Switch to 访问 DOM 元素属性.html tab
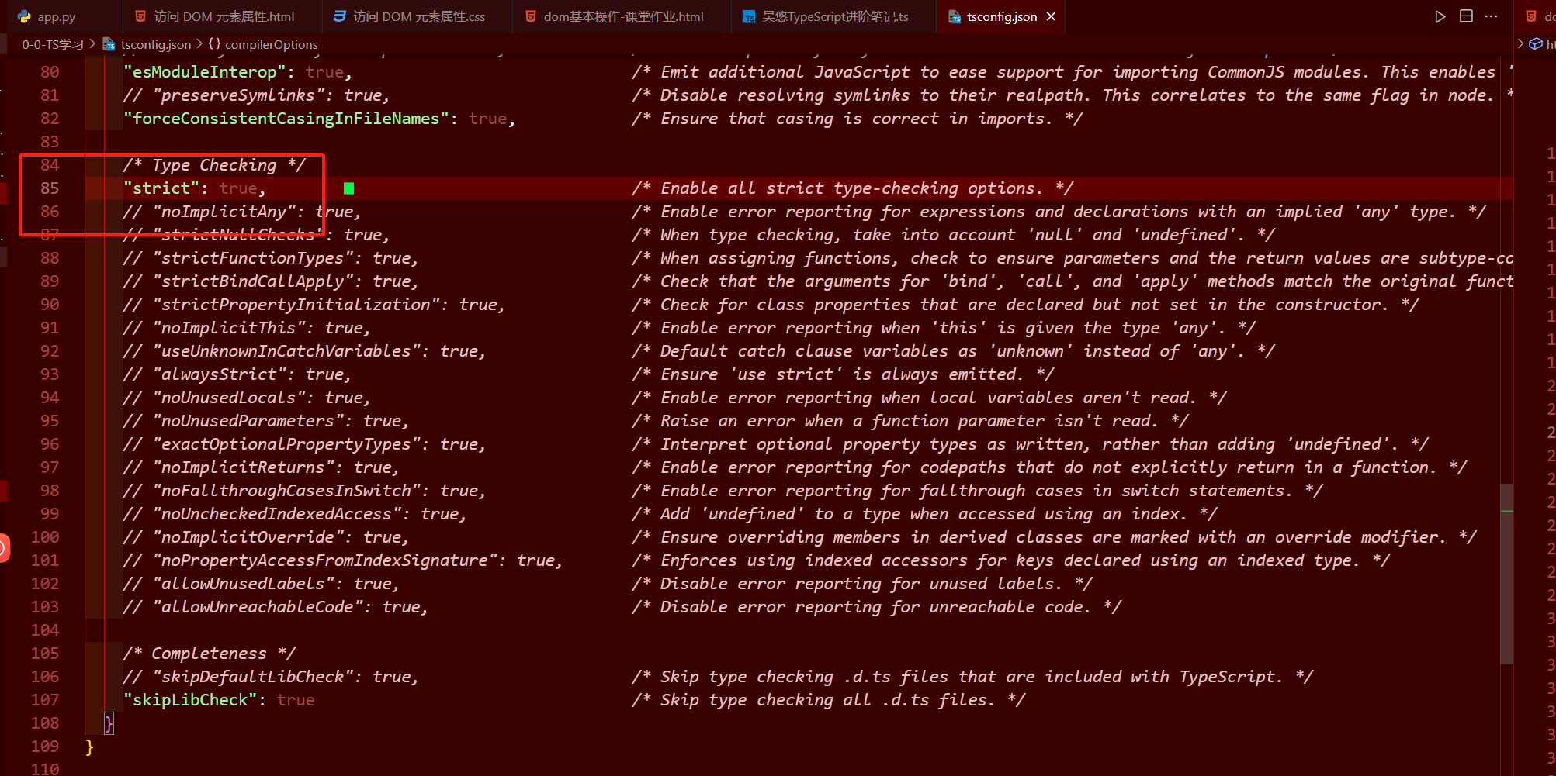1556x776 pixels. pos(224,16)
